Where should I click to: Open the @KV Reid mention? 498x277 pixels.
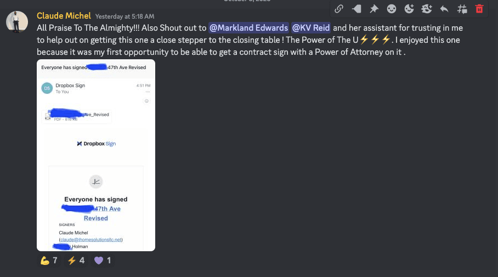pyautogui.click(x=310, y=28)
